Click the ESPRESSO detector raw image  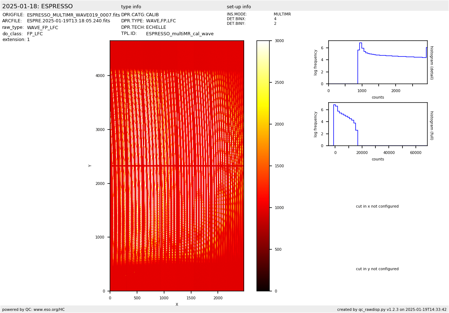click(177, 165)
